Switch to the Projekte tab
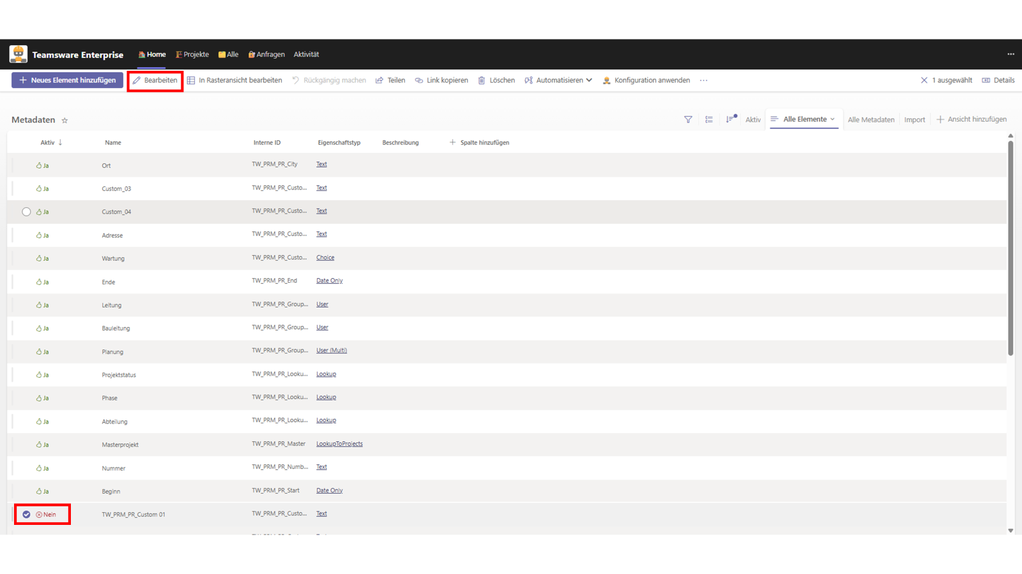Viewport: 1022px width, 574px height. point(192,54)
